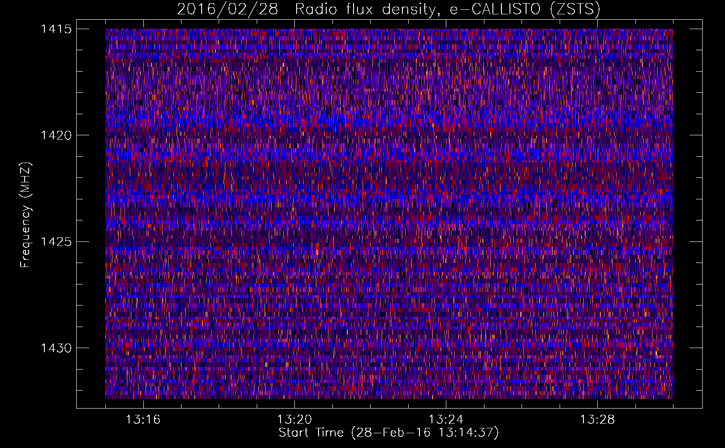The image size is (725, 448).
Task: Select the 1415 frequency axis label
Action: point(56,29)
